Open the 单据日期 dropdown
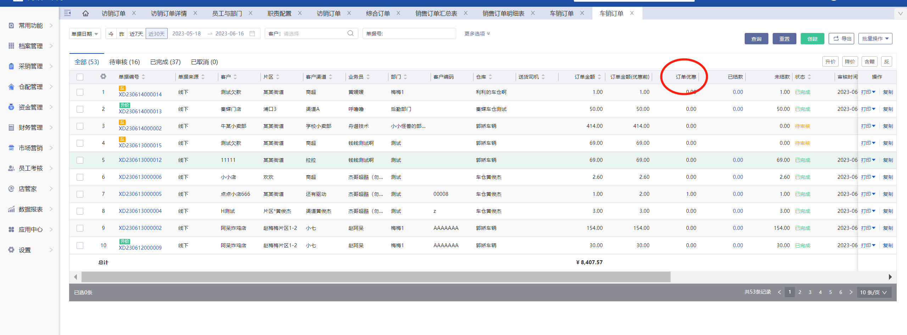The width and height of the screenshot is (907, 335). (x=85, y=34)
